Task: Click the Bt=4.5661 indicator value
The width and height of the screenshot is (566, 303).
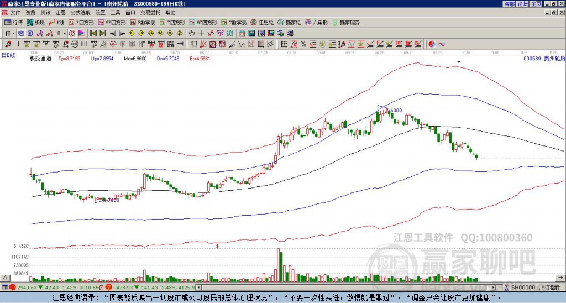Action: coord(200,58)
